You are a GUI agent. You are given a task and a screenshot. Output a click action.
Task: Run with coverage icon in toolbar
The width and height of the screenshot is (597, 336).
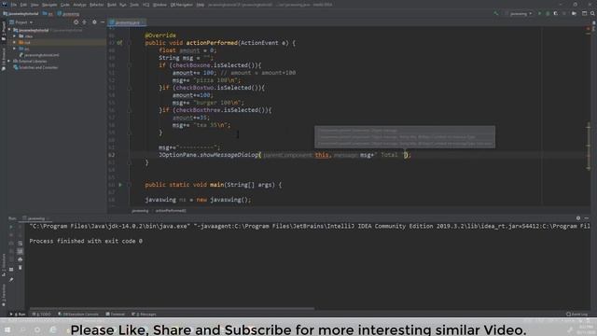tap(556, 13)
